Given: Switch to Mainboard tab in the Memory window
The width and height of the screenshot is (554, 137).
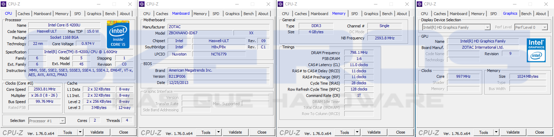Looking at the screenshot, I should (319, 14).
